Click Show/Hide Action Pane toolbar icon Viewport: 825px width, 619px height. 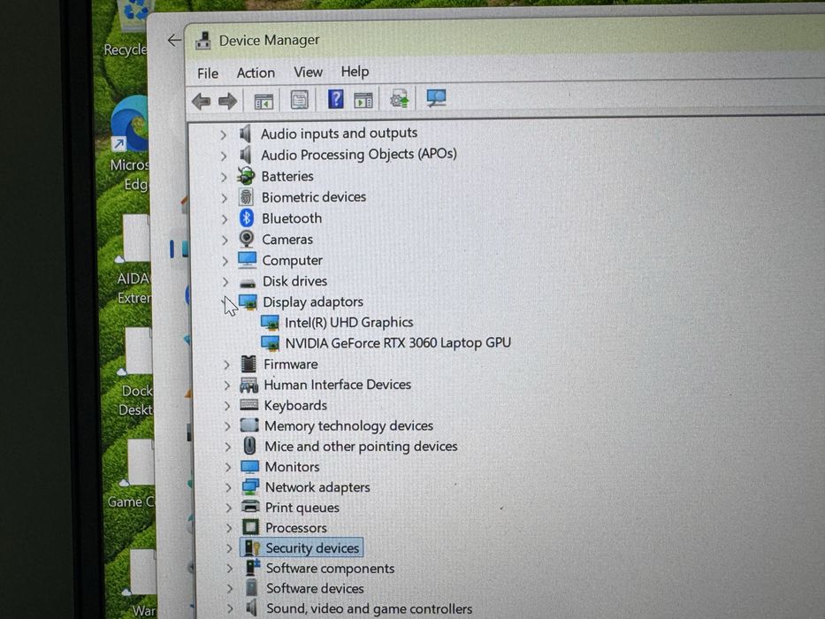[363, 99]
